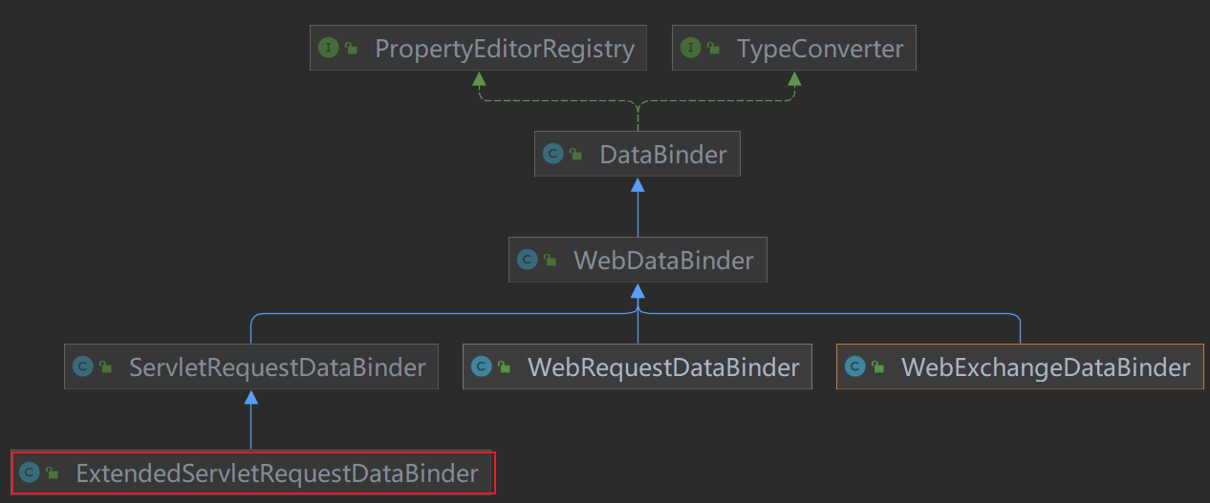Viewport: 1210px width, 503px height.
Task: Click the class icon of WebDataBinder
Action: 527,260
